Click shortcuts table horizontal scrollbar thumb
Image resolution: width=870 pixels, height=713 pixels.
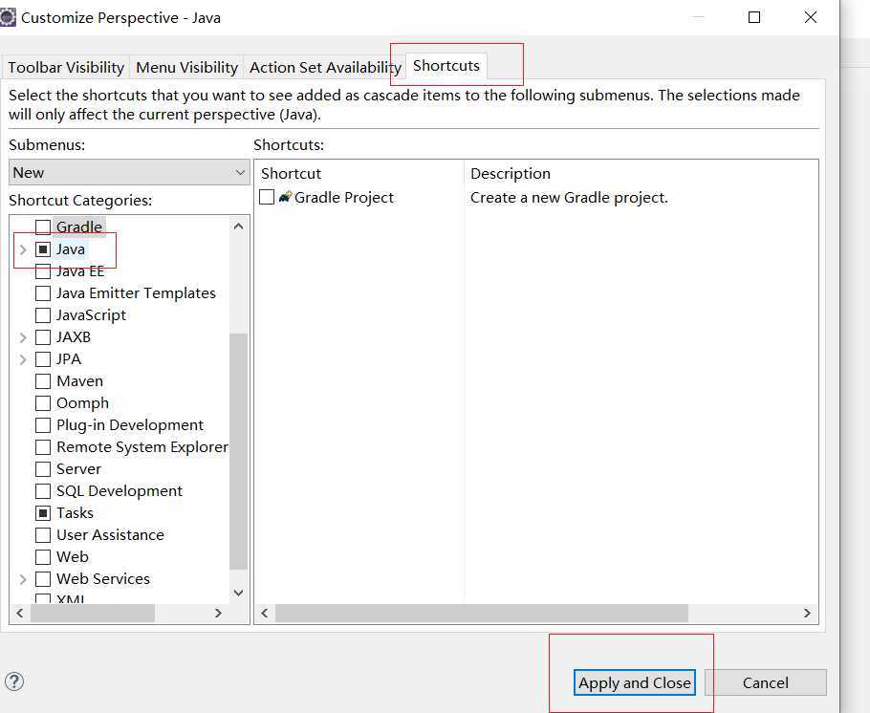(x=482, y=614)
